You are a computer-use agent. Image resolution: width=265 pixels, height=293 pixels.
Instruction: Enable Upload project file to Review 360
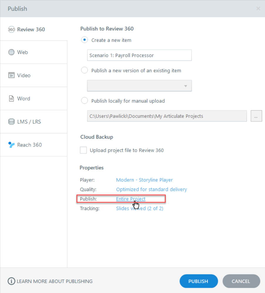[x=83, y=150]
